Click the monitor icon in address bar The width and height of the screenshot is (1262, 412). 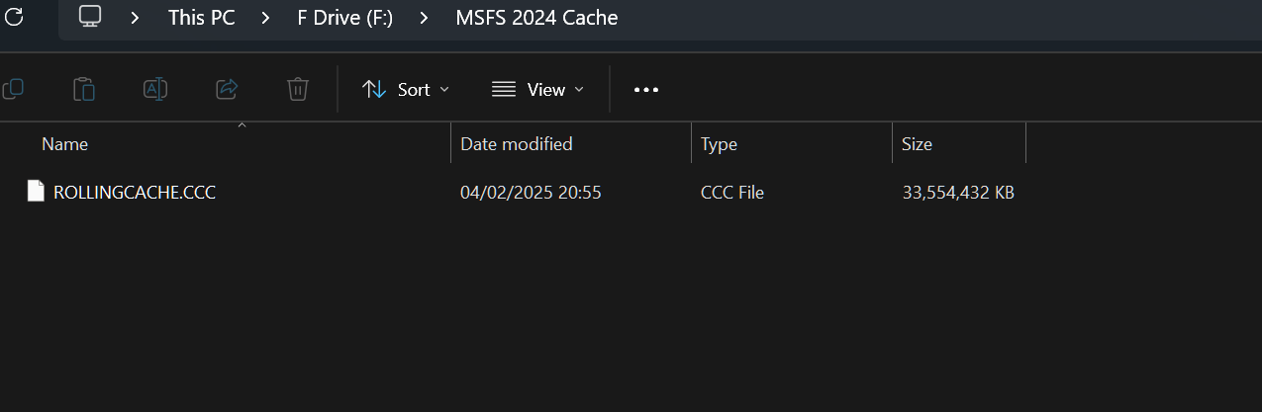tap(90, 17)
